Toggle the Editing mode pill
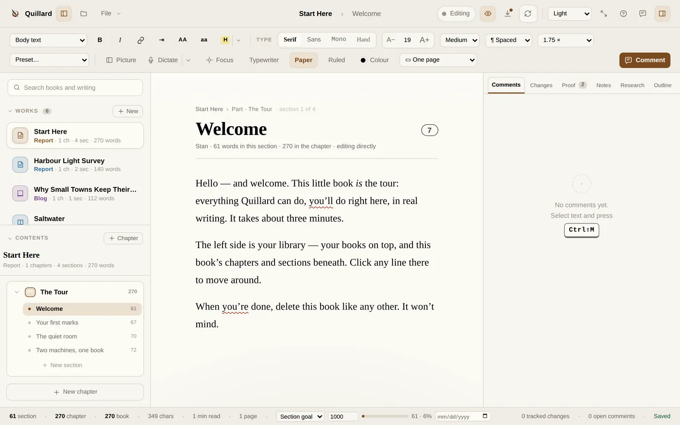680x425 pixels. tap(456, 14)
